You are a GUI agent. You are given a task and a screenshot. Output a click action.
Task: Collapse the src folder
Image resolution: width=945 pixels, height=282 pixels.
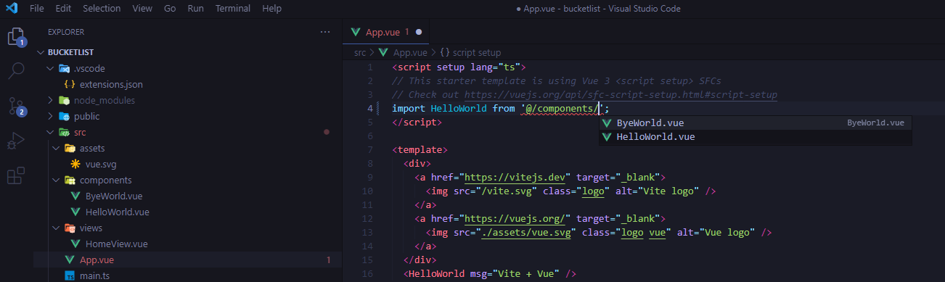(x=51, y=132)
